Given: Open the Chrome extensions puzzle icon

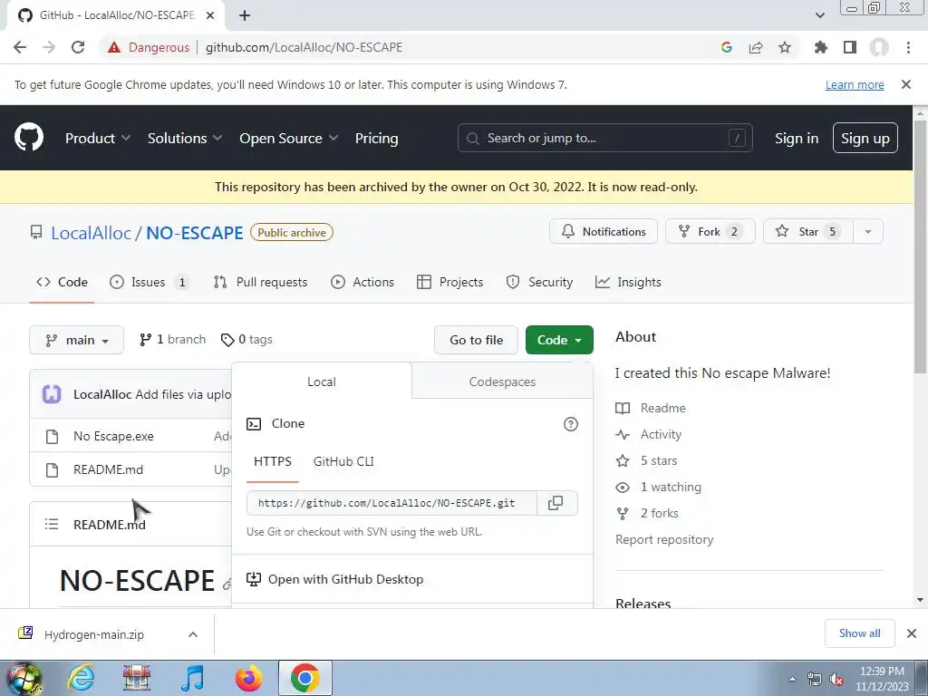Looking at the screenshot, I should (820, 47).
